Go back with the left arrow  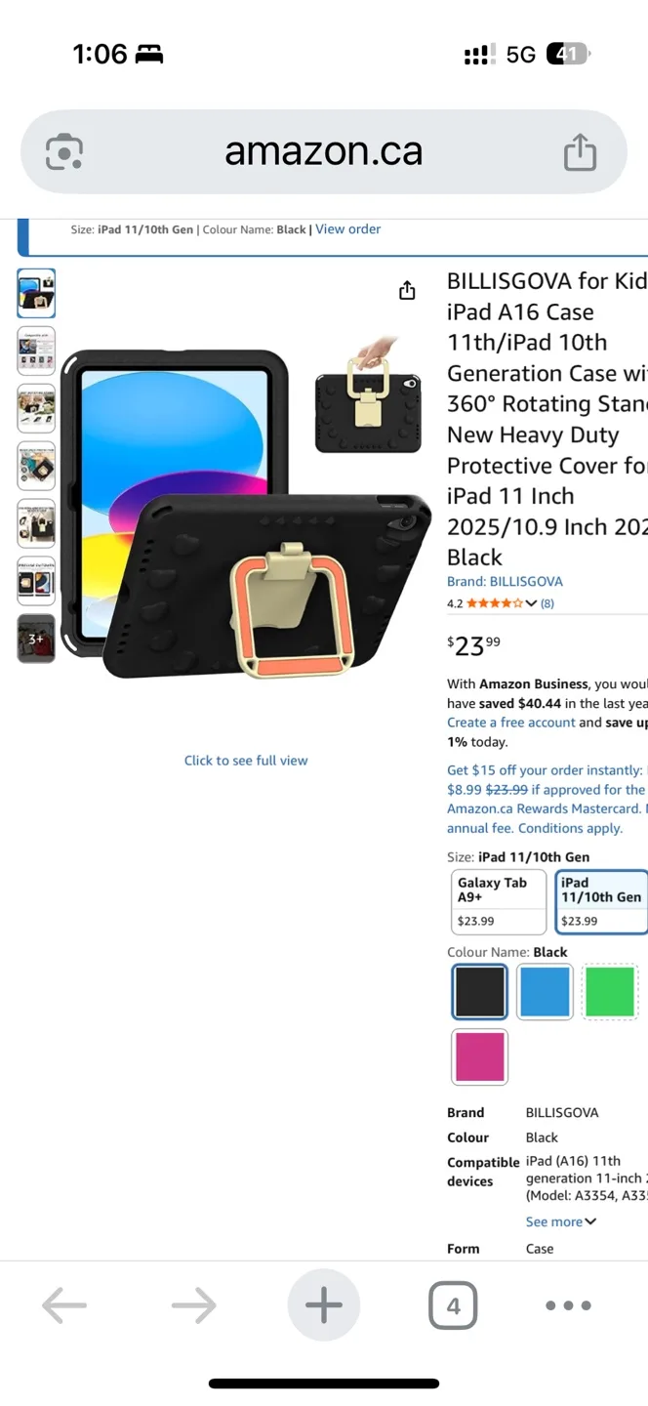coord(64,1304)
